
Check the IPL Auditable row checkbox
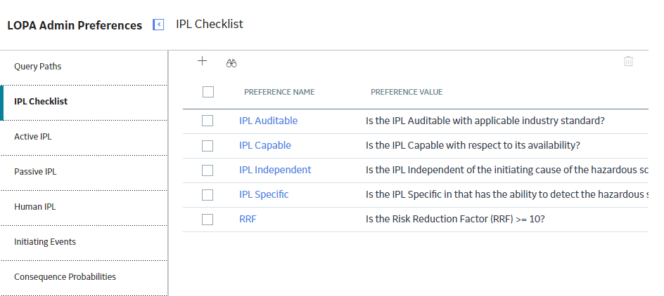coord(207,121)
